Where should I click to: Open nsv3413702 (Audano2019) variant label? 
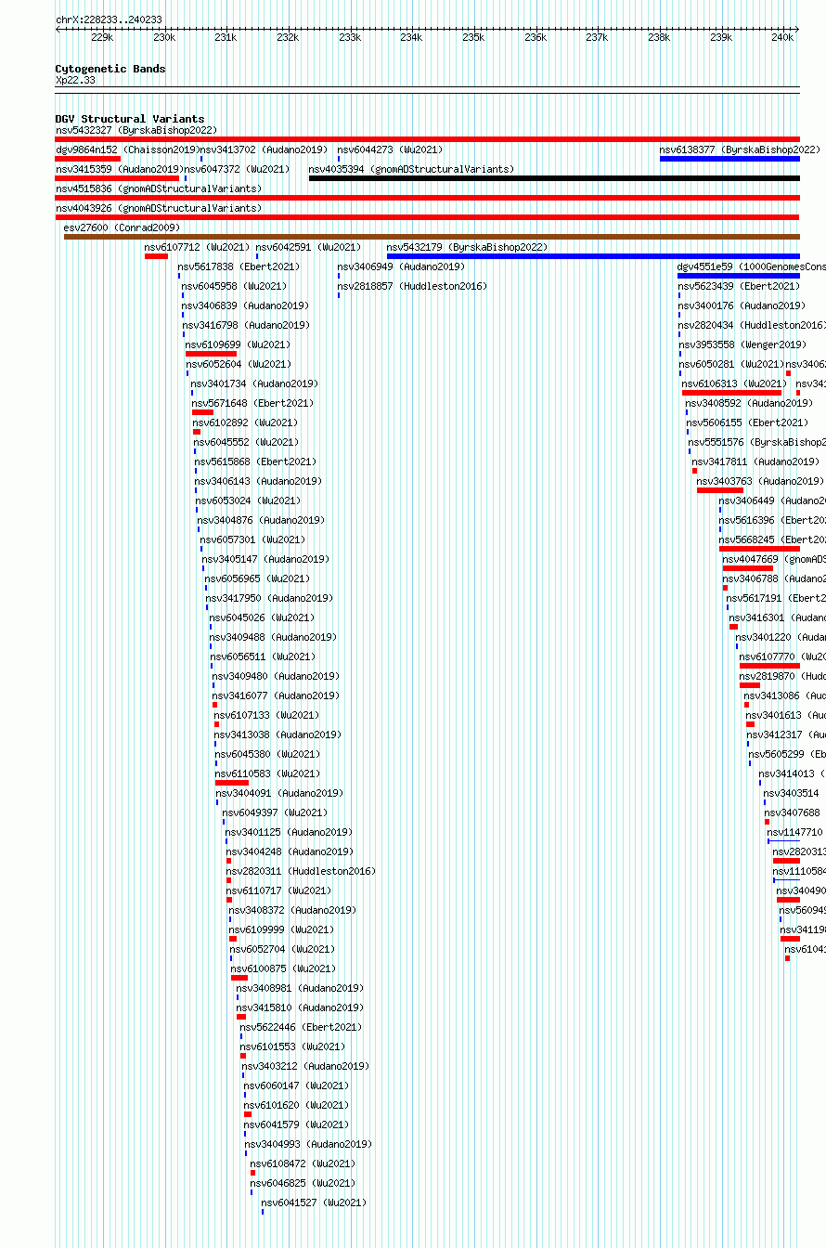[265, 149]
